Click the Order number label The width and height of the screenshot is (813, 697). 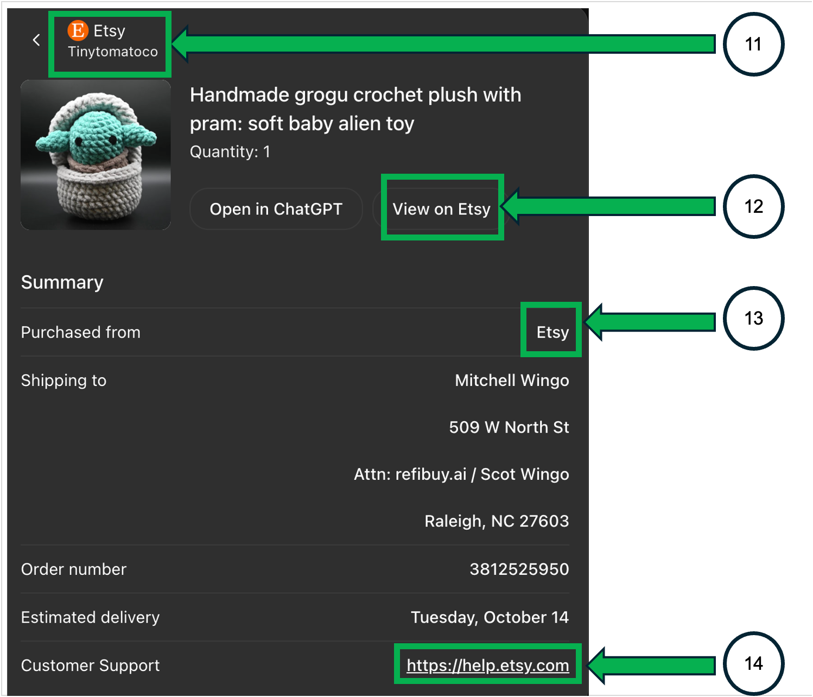pyautogui.click(x=74, y=569)
